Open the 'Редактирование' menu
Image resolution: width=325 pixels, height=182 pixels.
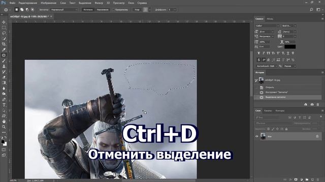28,3
